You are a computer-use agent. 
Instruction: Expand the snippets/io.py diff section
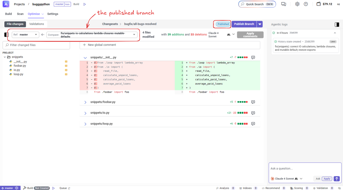[x=85, y=113]
